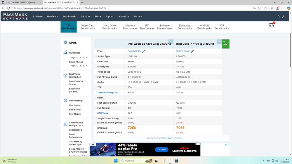Click Kup teraz button in Adobe ad
This screenshot has width=292, height=164.
coord(162,149)
